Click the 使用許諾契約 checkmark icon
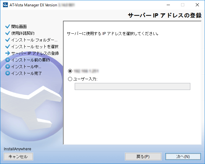This screenshot has width=205, height=164. [8, 33]
